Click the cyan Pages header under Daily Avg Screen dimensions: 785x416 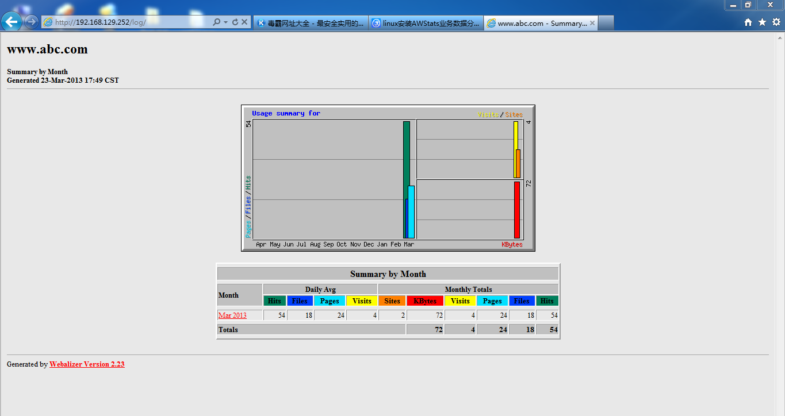click(330, 301)
